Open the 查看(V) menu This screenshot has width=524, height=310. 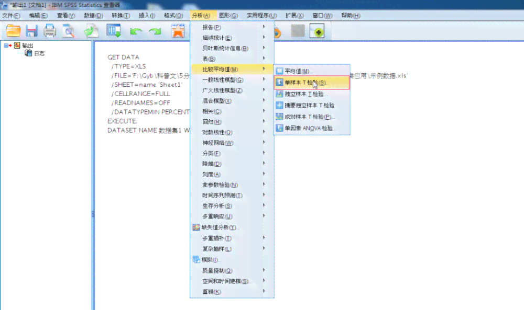pyautogui.click(x=66, y=15)
